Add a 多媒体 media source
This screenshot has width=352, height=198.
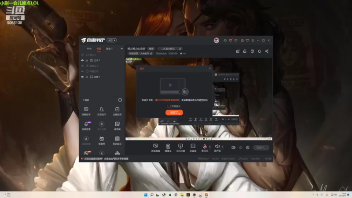tap(193, 148)
